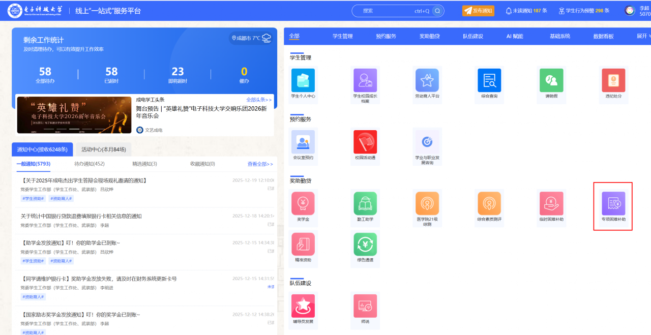651x335 pixels.
Task: Open the 辅导员发展 star icon
Action: pyautogui.click(x=303, y=306)
